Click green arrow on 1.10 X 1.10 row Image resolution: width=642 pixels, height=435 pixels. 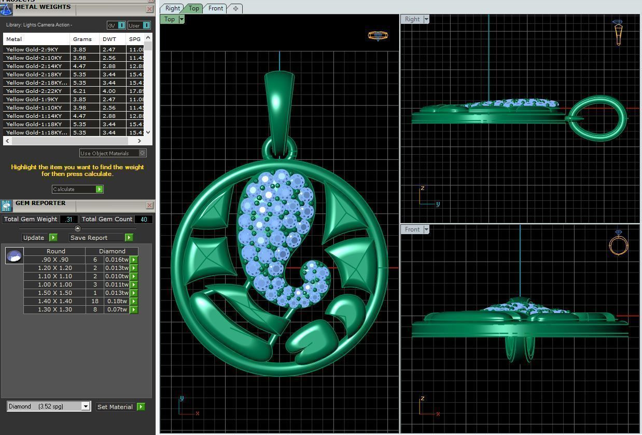point(134,277)
